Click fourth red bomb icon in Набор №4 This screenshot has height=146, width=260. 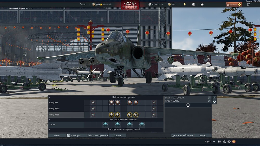[136, 103]
